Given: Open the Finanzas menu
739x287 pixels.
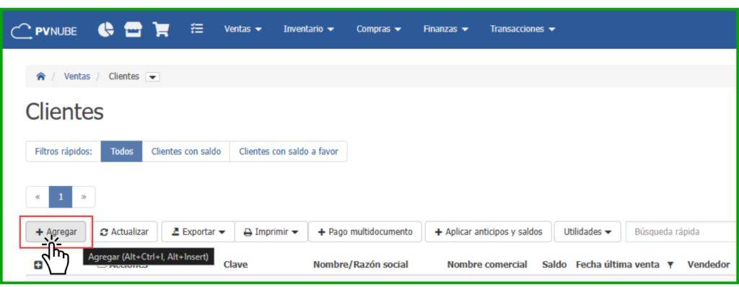Looking at the screenshot, I should tap(446, 29).
